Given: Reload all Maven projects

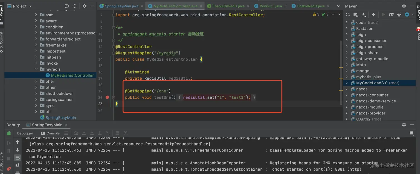Looking at the screenshot, I should click(x=348, y=15).
